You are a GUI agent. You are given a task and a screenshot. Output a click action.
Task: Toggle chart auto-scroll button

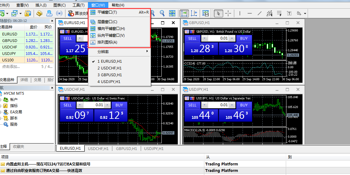click(184, 13)
